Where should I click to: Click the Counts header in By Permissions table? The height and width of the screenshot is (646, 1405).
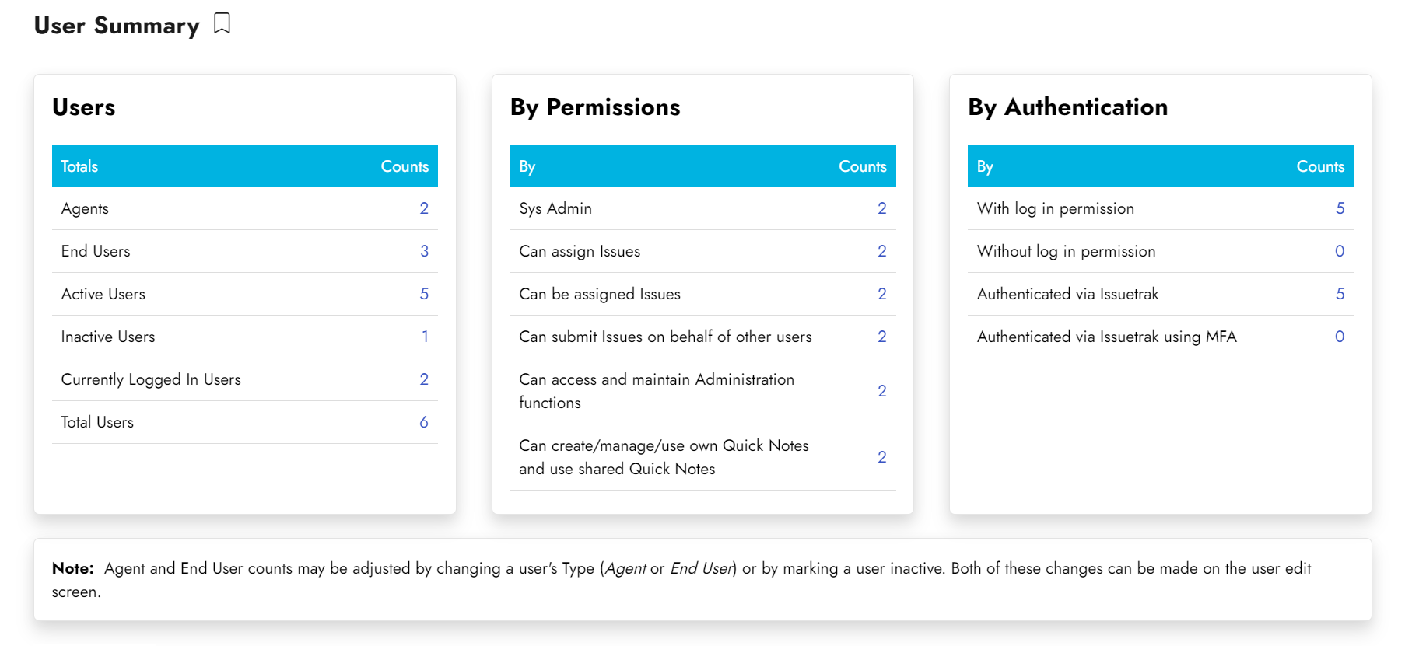coord(862,166)
